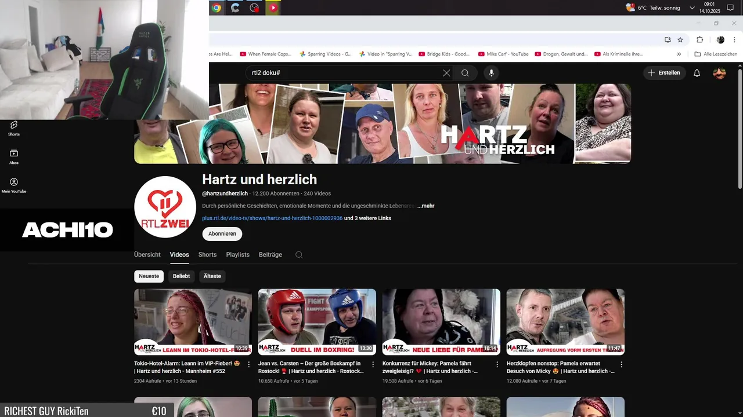The height and width of the screenshot is (417, 743).
Task: Click the white C app taskbar icon
Action: 235,8
